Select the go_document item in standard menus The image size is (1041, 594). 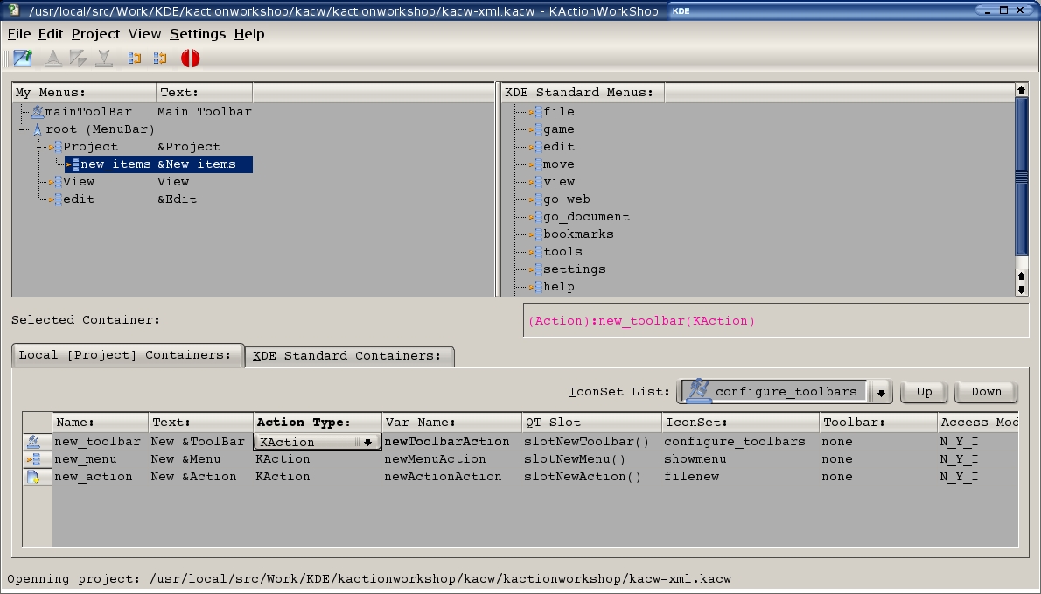pyautogui.click(x=586, y=217)
